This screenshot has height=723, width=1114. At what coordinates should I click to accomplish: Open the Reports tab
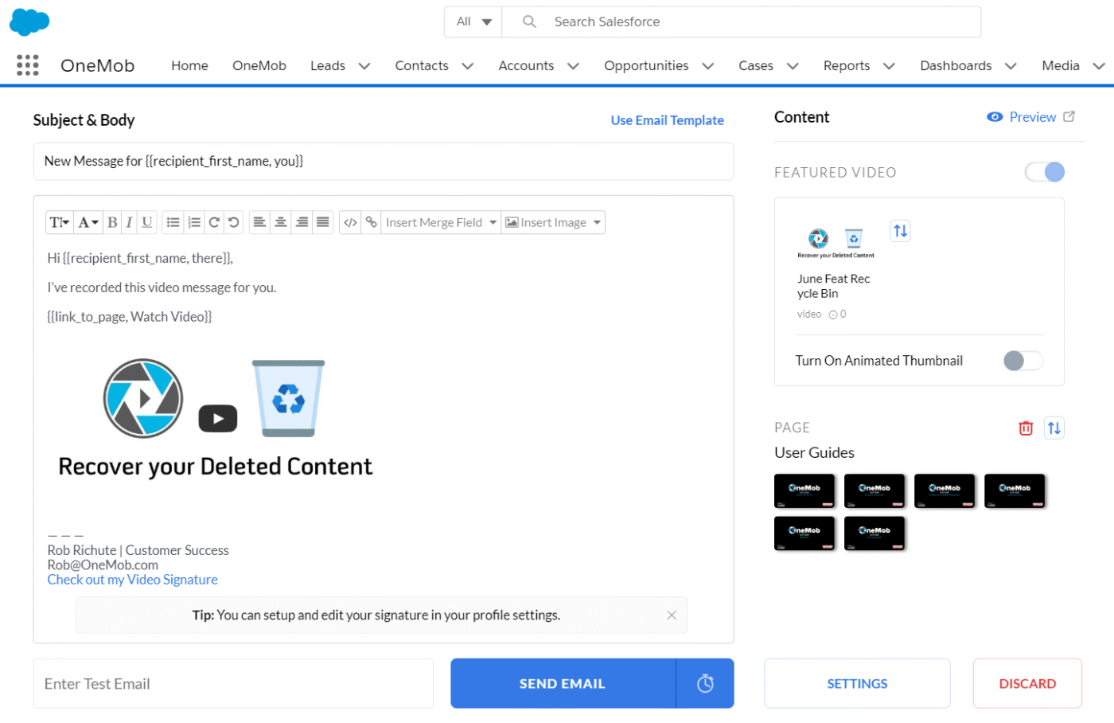(x=846, y=66)
